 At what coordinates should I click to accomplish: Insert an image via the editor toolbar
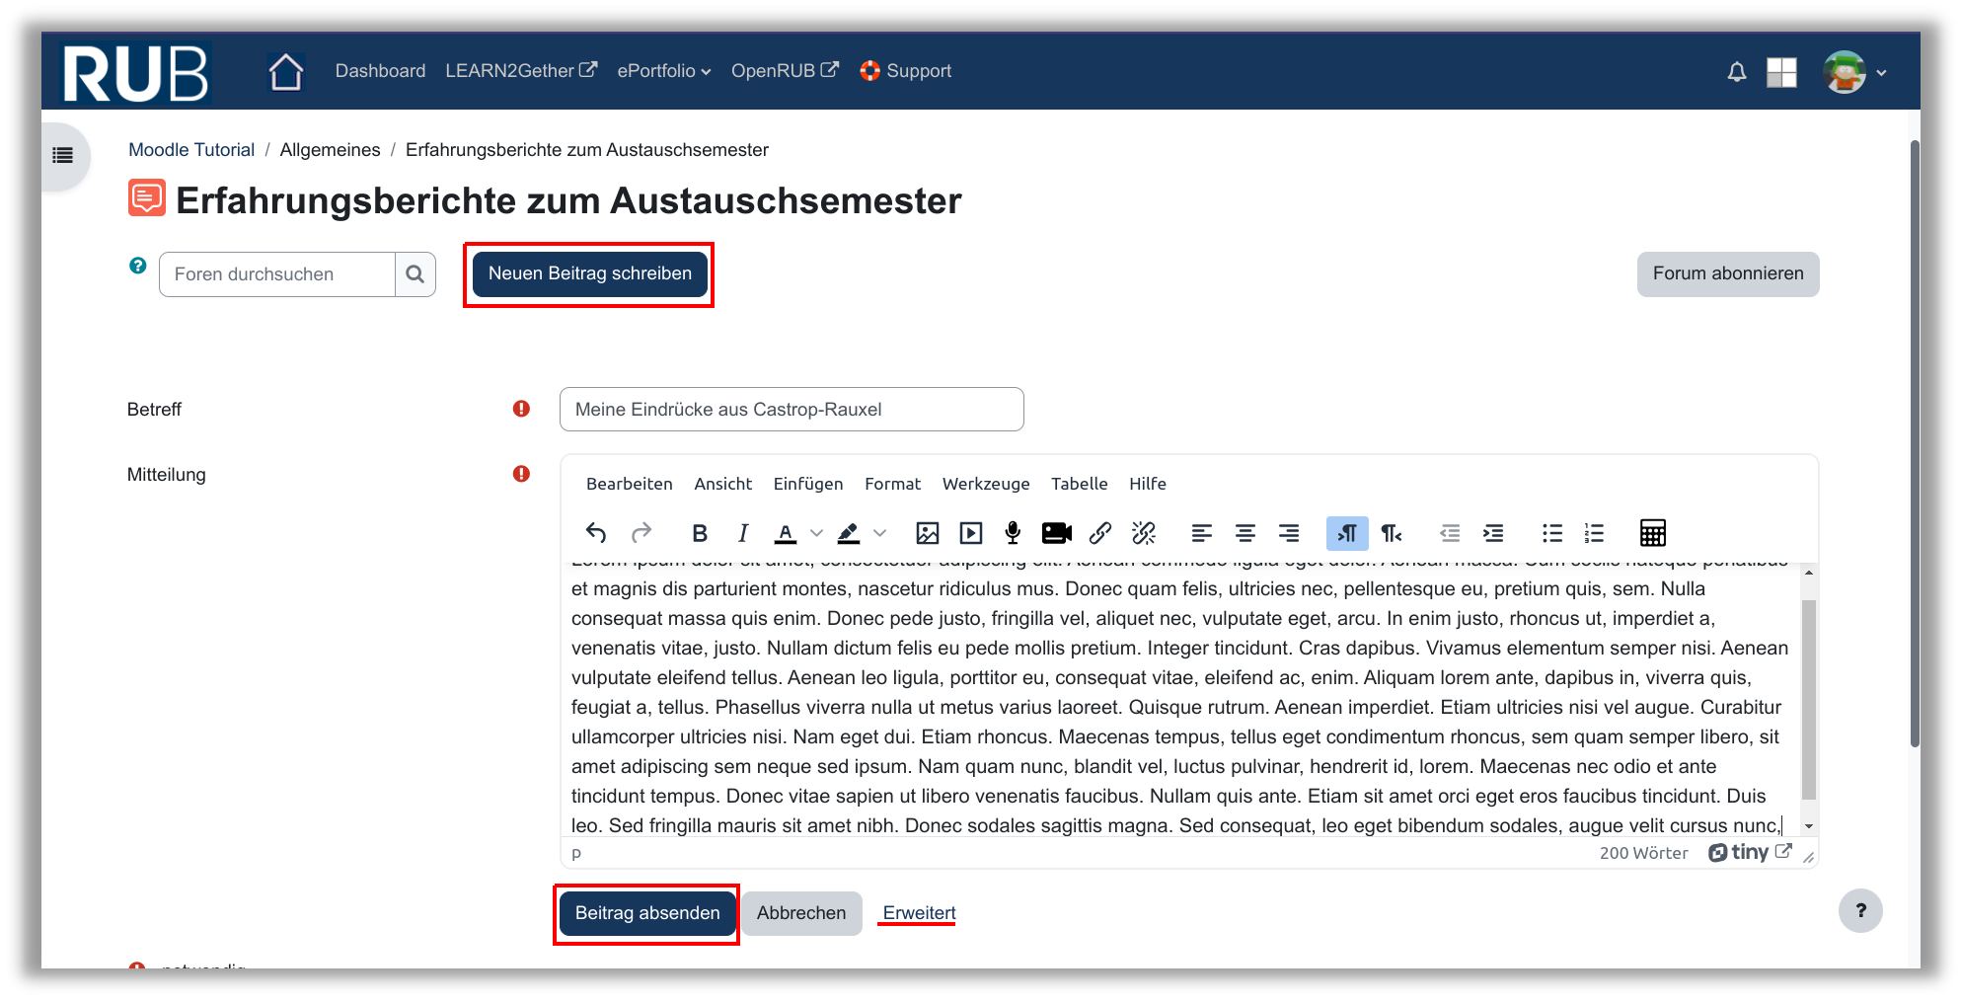(927, 533)
